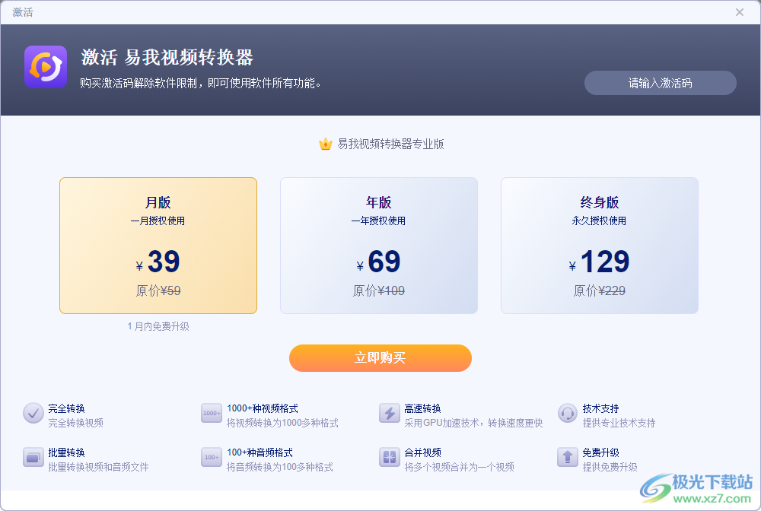761x511 pixels.
Task: Click the 1000+ video formats icon
Action: coord(212,413)
